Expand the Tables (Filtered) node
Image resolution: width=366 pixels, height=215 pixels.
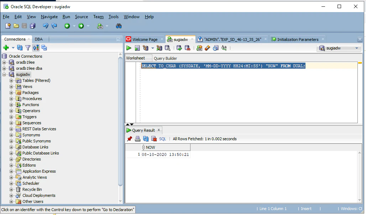(x=11, y=80)
